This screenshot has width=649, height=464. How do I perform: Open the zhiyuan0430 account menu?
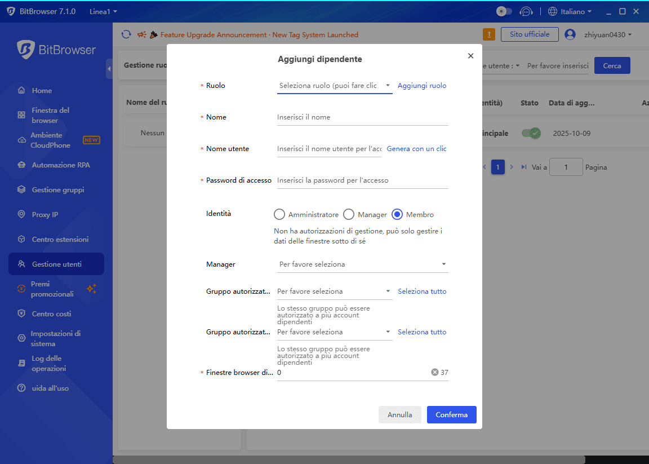[599, 34]
